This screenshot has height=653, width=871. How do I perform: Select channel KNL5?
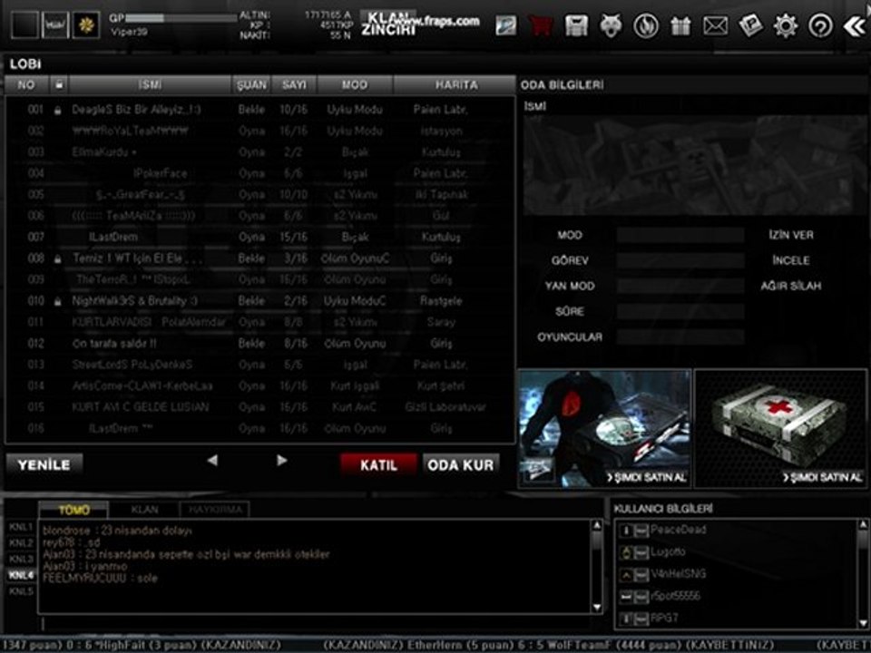(x=21, y=591)
